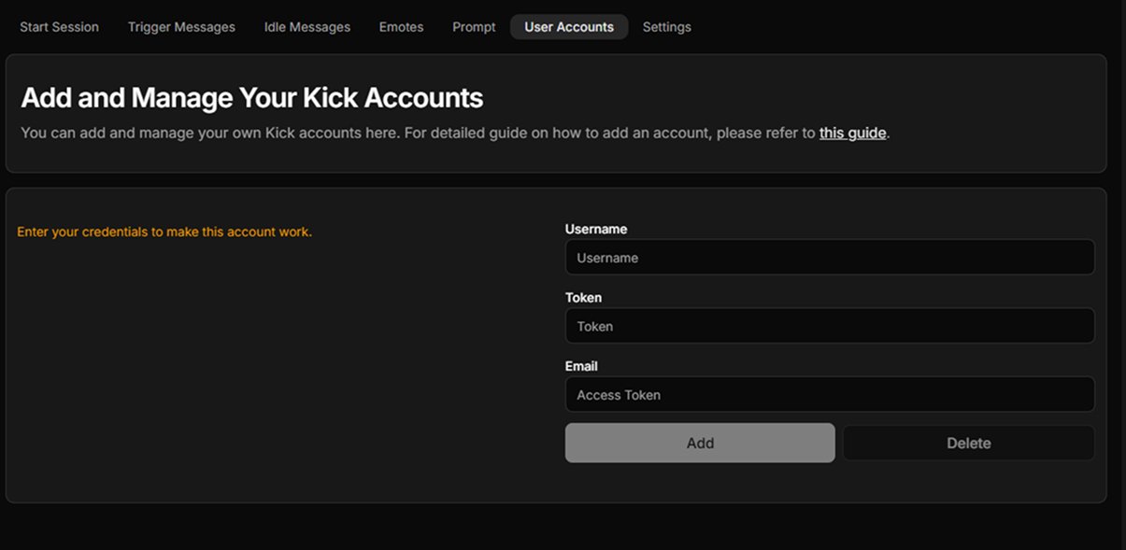The width and height of the screenshot is (1126, 550).
Task: Click the 'Add and Manage Your Kick Accounts' heading
Action: [252, 98]
